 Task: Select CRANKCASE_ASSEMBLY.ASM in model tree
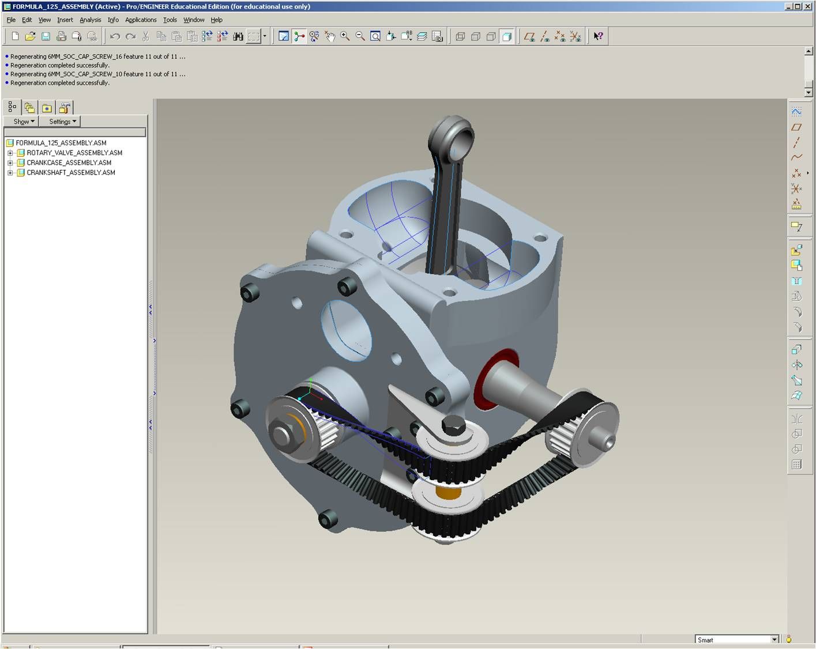pyautogui.click(x=69, y=163)
